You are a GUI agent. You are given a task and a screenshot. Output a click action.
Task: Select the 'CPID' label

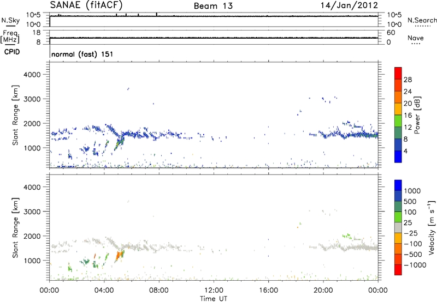click(11, 52)
